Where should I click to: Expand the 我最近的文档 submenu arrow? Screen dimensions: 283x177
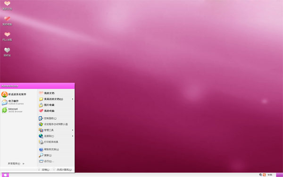click(73, 99)
